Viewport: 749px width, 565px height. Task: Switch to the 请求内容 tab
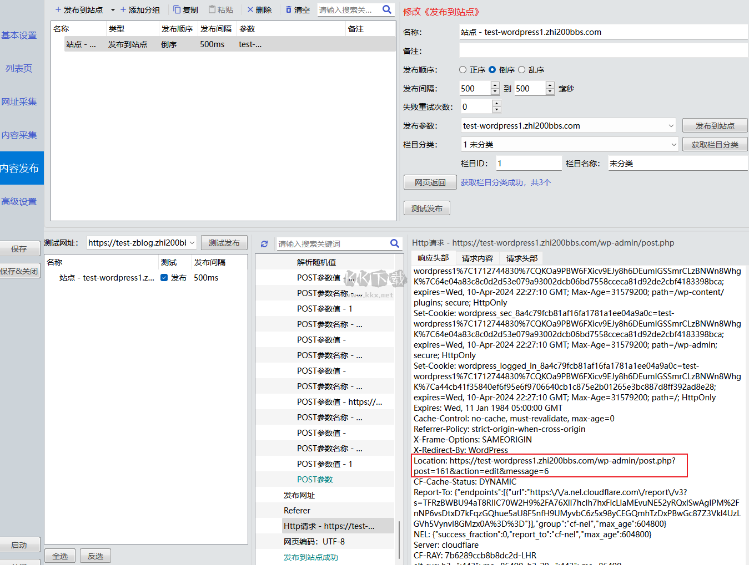click(x=477, y=258)
